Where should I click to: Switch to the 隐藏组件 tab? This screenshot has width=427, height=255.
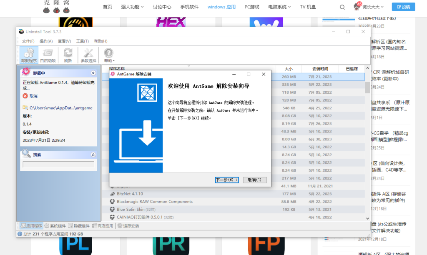tap(79, 226)
